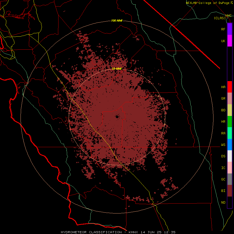Click the ND legend label
The height and width of the screenshot is (234, 234).
point(223,203)
